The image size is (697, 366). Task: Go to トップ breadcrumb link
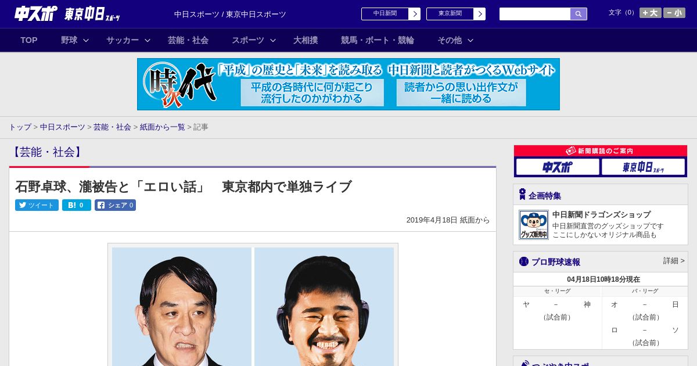click(20, 127)
